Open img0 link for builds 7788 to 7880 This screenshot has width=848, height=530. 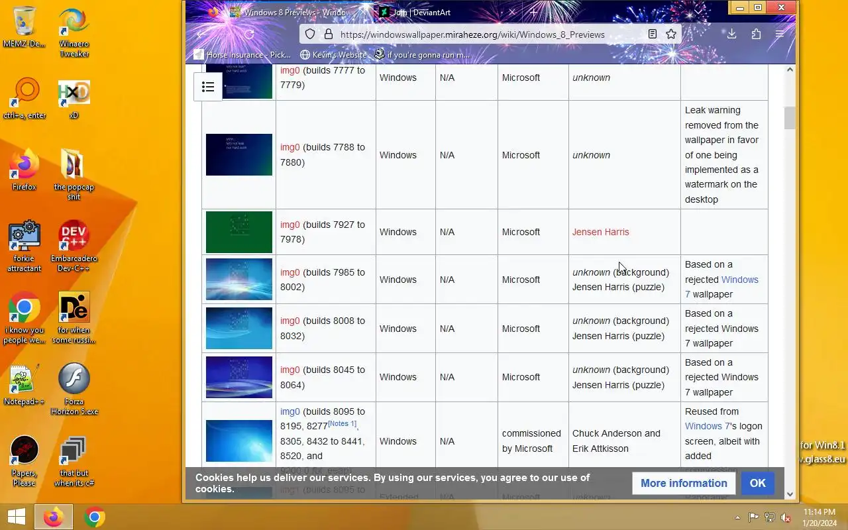290,147
